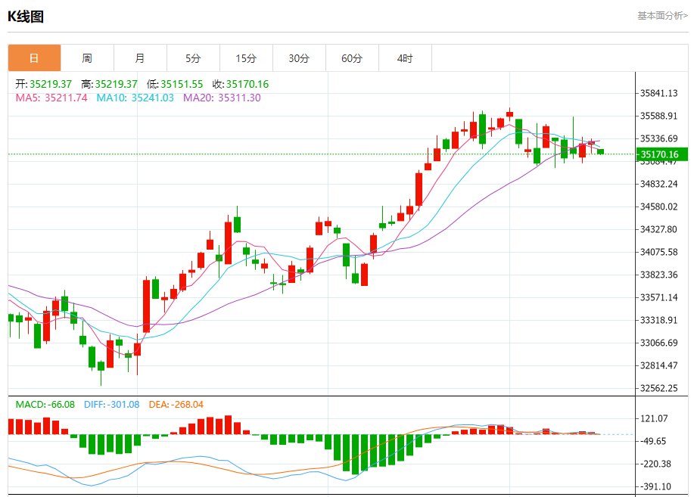Click the 35336.69 price axis label
Viewport: 694px width, 497px height.
coord(659,139)
